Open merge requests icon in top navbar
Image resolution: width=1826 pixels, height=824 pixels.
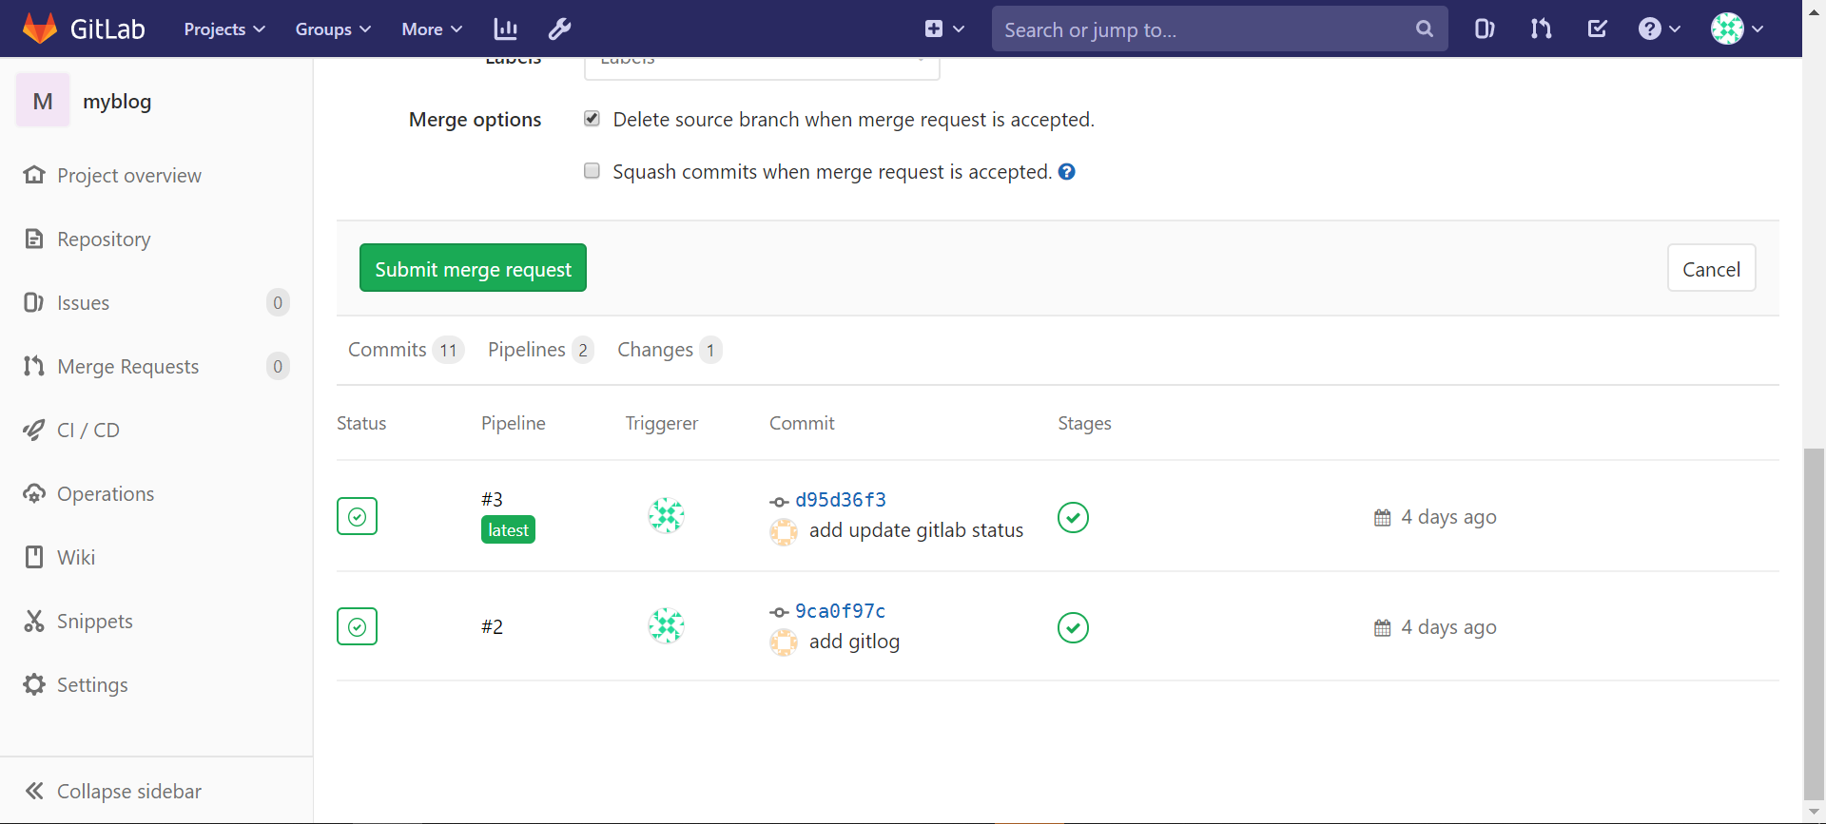(1541, 29)
